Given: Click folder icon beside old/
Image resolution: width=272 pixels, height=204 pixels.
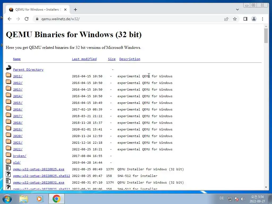Looking at the screenshot, I should [8, 161].
